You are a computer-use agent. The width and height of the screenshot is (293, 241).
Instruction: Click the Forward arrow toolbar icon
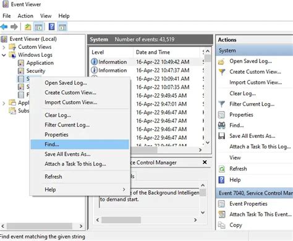coord(14,27)
